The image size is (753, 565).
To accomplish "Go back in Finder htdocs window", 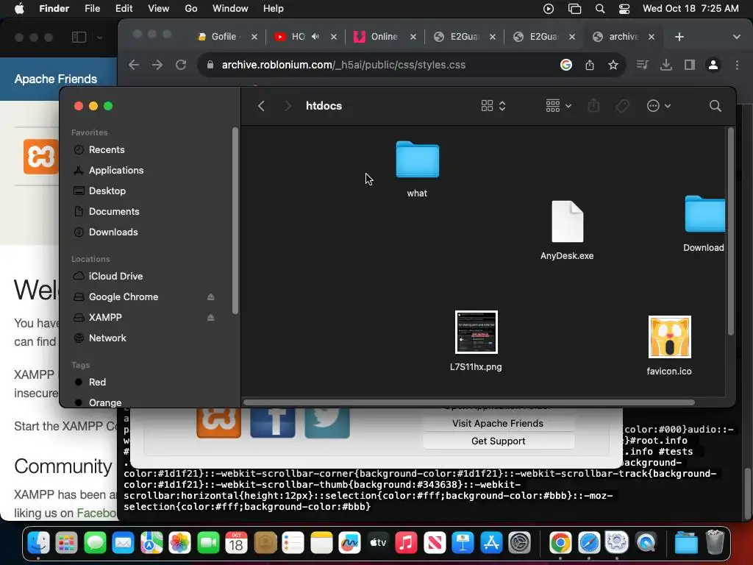I will (261, 106).
